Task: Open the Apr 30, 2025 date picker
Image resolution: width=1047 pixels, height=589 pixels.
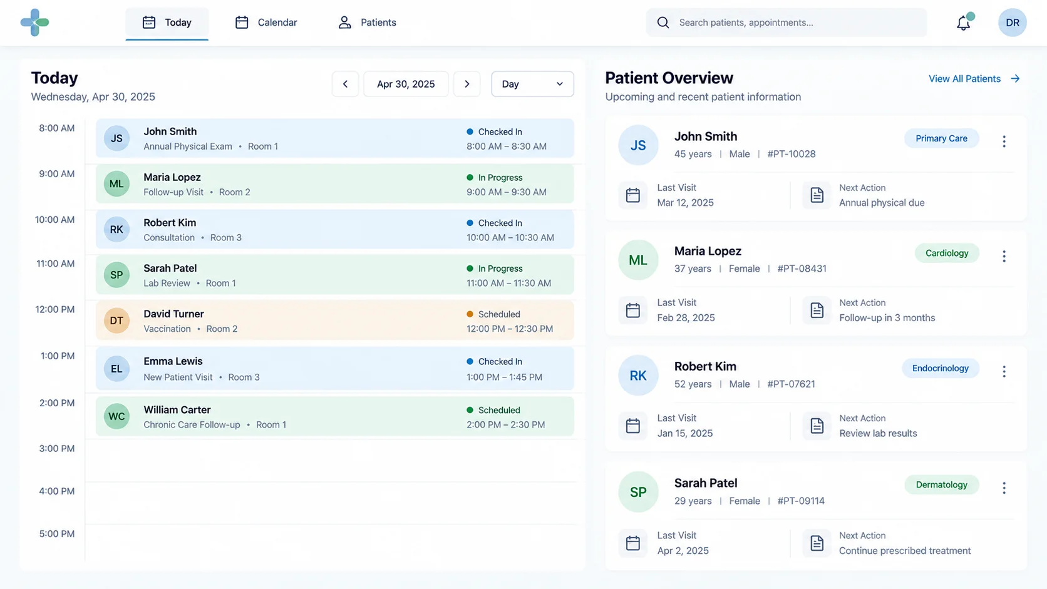Action: pyautogui.click(x=406, y=84)
